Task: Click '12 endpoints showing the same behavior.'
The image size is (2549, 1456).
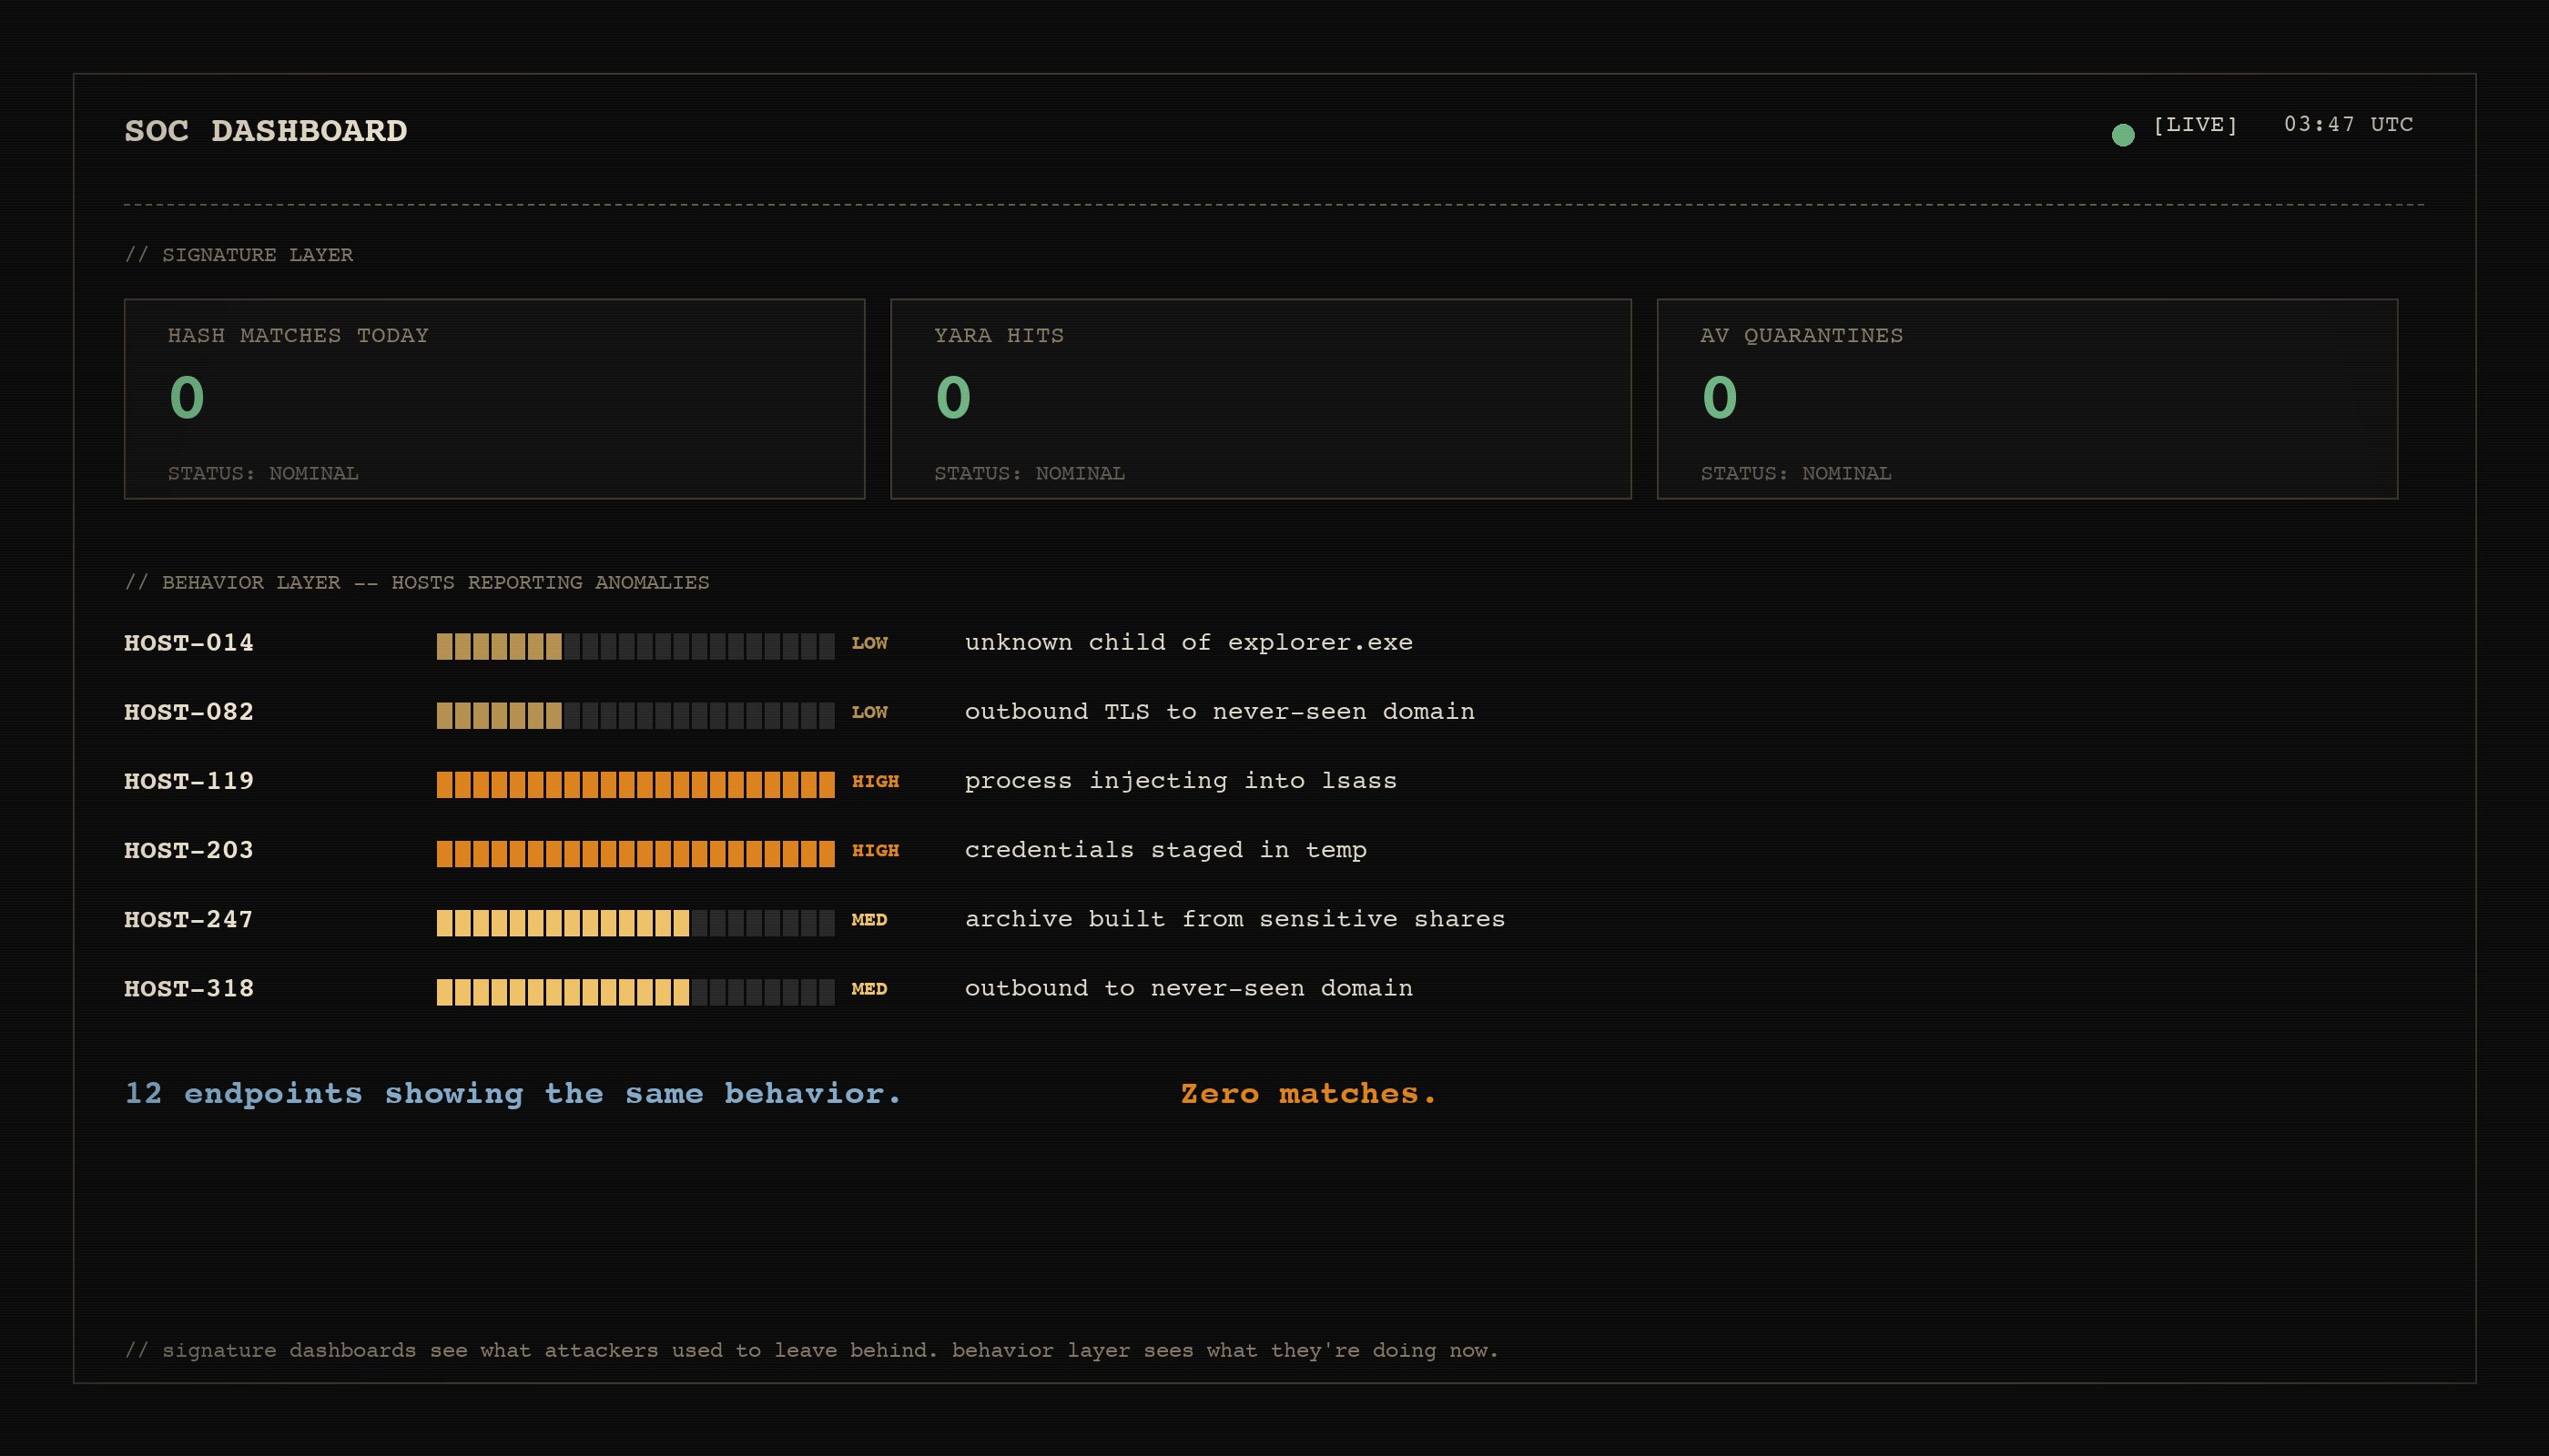Action: (x=513, y=1094)
